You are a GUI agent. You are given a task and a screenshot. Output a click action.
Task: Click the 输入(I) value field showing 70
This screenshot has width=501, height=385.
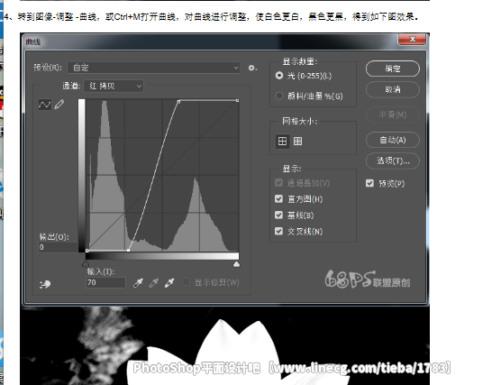pyautogui.click(x=105, y=283)
